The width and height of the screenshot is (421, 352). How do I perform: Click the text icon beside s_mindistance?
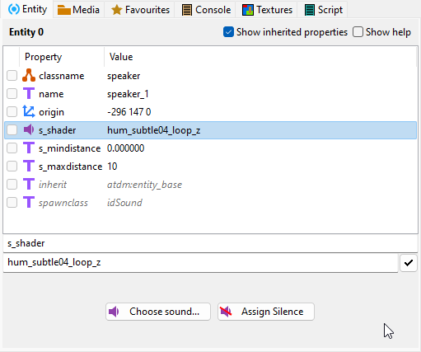[x=29, y=148]
